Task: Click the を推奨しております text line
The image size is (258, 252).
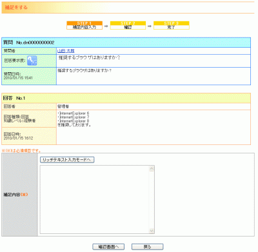Action: (x=74, y=125)
